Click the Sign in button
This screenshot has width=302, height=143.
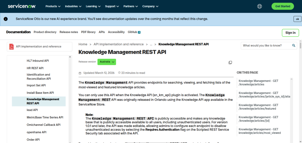[290, 33]
